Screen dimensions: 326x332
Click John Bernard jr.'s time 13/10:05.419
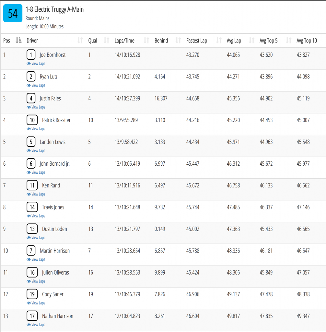coord(127,164)
